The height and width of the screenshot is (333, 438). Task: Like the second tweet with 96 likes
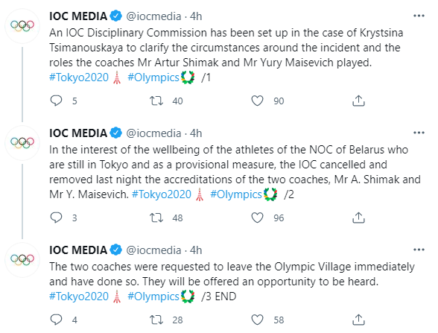[257, 218]
